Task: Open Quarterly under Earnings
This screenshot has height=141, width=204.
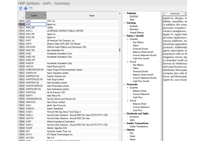Action: (134, 26)
